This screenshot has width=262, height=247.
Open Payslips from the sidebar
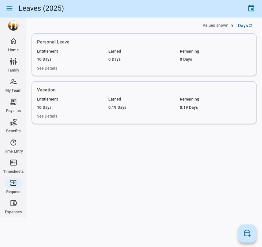pos(13,102)
